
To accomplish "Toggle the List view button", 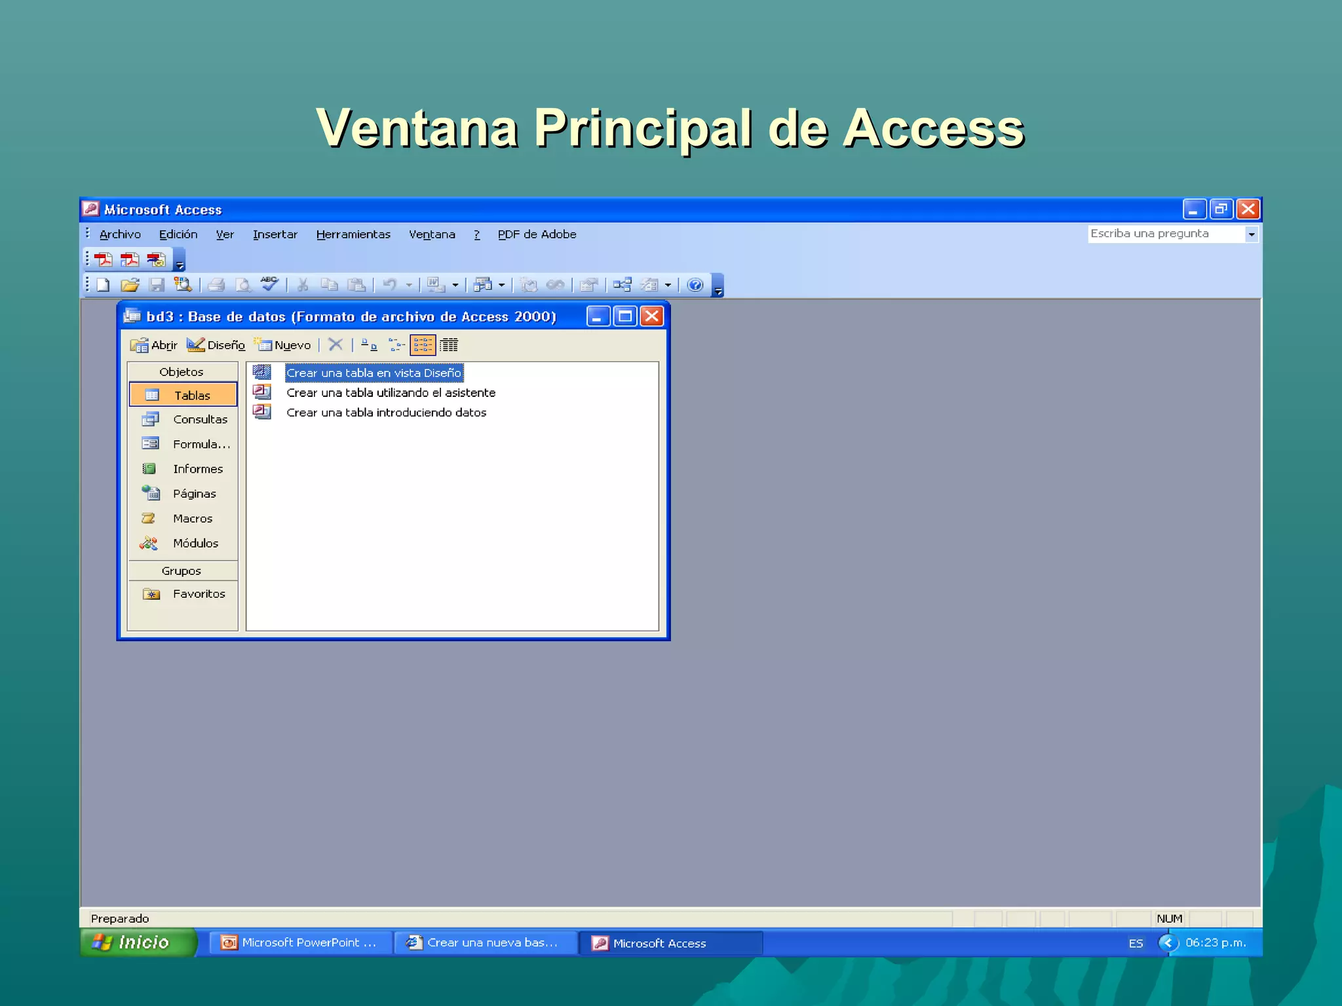I will click(423, 345).
